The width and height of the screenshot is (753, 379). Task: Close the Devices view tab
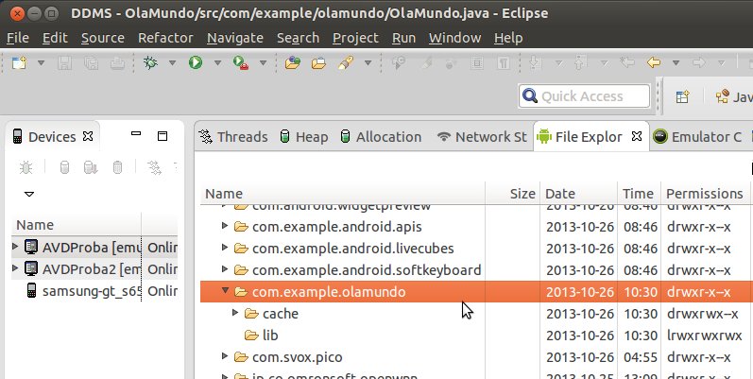point(88,136)
